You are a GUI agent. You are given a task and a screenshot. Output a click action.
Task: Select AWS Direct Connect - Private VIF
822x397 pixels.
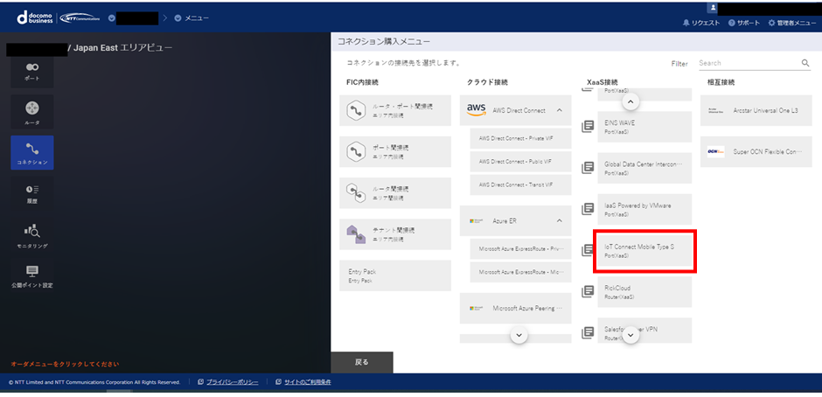click(520, 138)
